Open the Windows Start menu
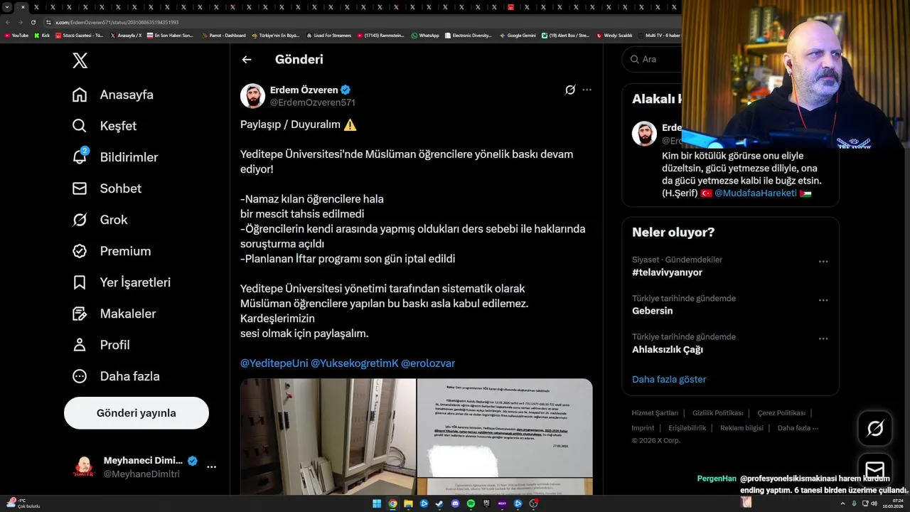This screenshot has width=910, height=512. [377, 503]
